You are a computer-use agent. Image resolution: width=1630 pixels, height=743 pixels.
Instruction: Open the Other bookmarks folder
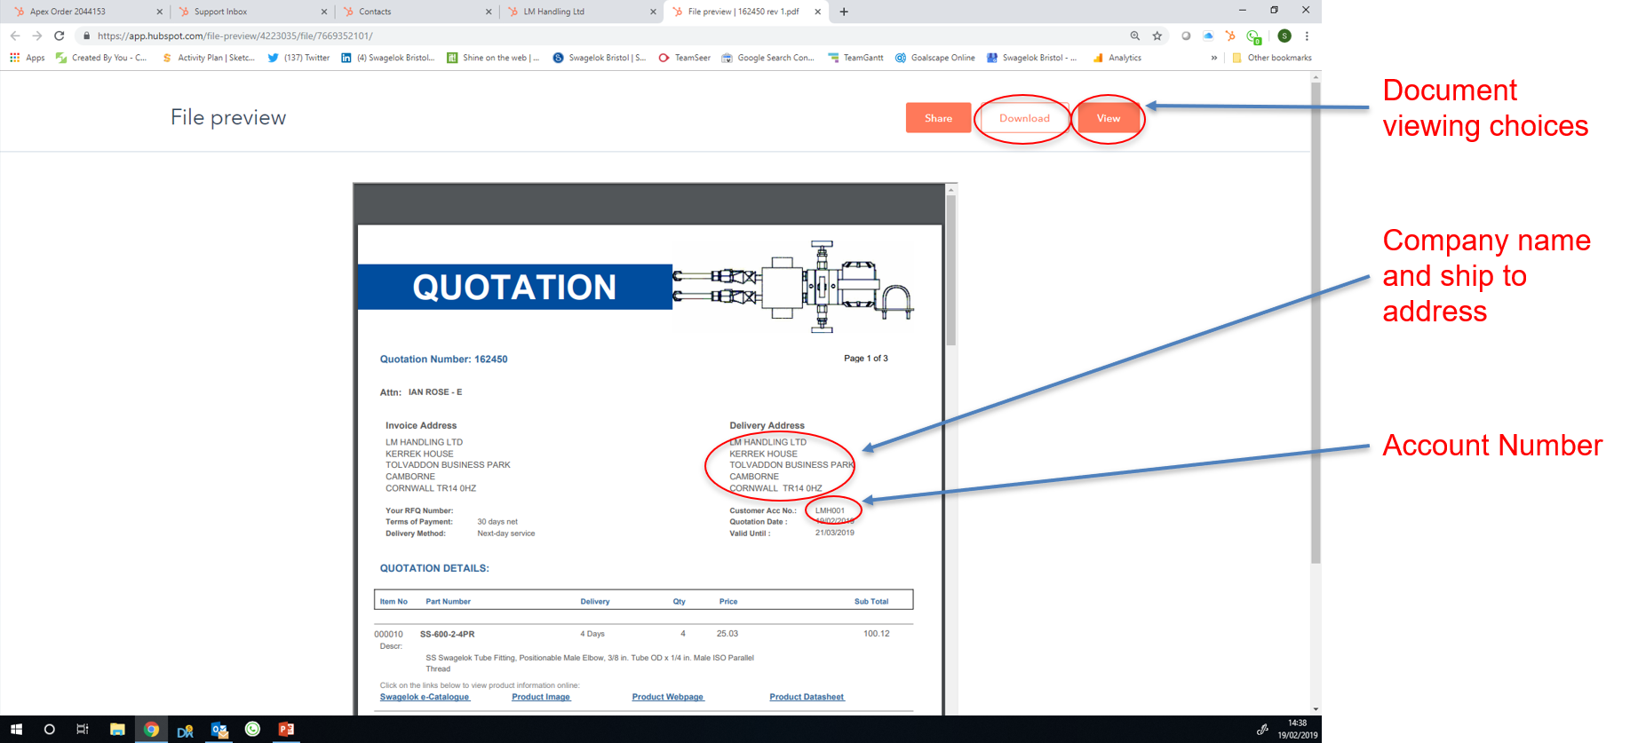click(1271, 58)
